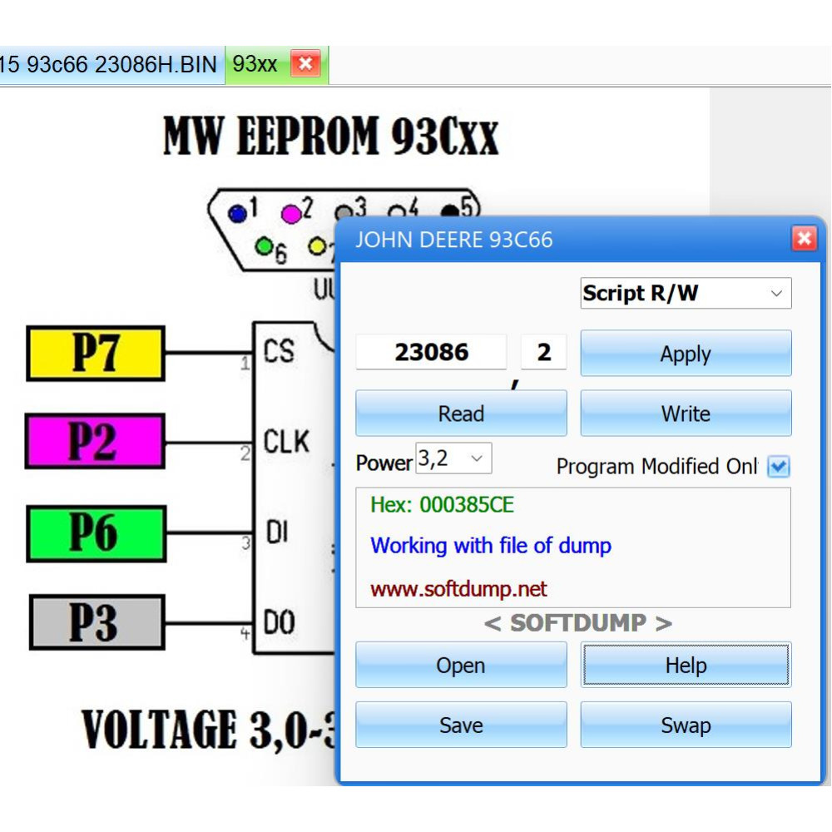
Task: Click the green pin 6 dot on connector
Action: click(x=264, y=245)
